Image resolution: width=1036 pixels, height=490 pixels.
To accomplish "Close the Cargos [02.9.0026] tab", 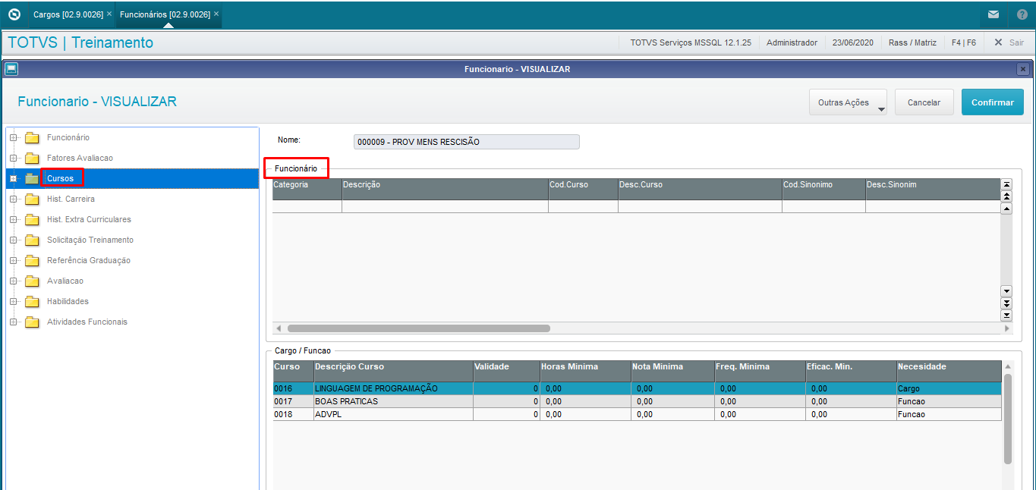I will click(109, 14).
